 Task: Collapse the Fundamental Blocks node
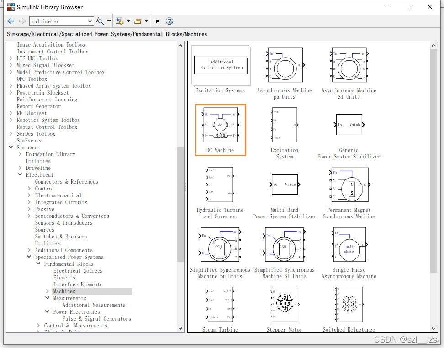pyautogui.click(x=38, y=264)
